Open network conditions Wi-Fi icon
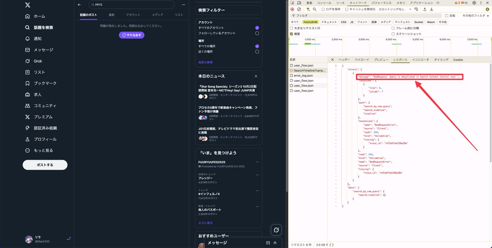Viewport: 492px width, 248px height. (416, 9)
